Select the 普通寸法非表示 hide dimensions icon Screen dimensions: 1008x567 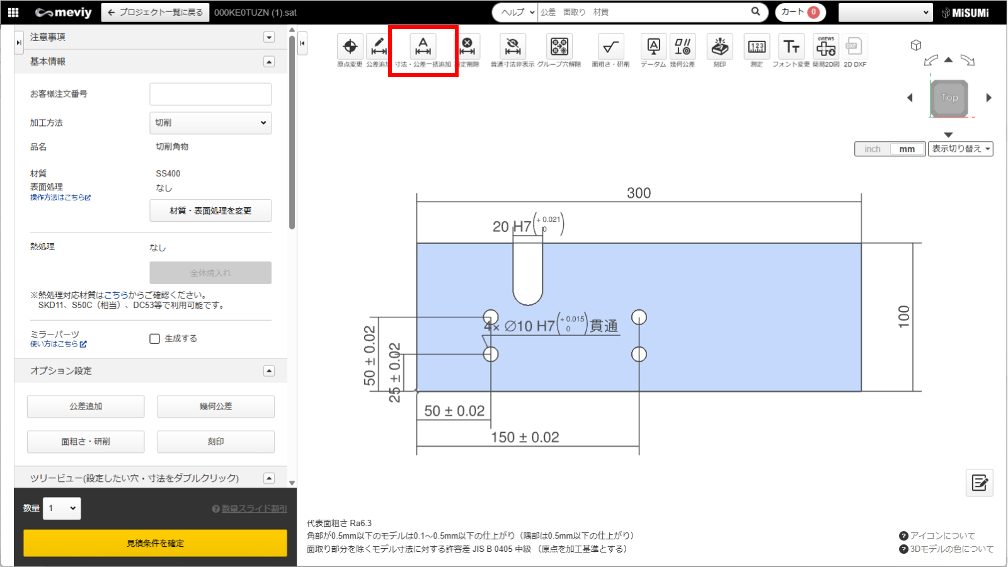pos(512,47)
